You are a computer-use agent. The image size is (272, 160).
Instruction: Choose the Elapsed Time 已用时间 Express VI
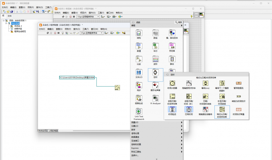(189, 109)
